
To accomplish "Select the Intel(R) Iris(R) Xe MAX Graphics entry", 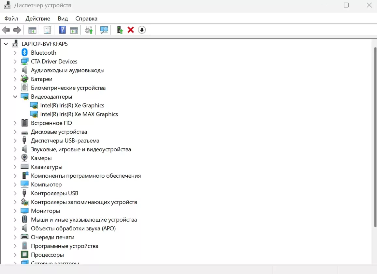I will click(x=79, y=114).
